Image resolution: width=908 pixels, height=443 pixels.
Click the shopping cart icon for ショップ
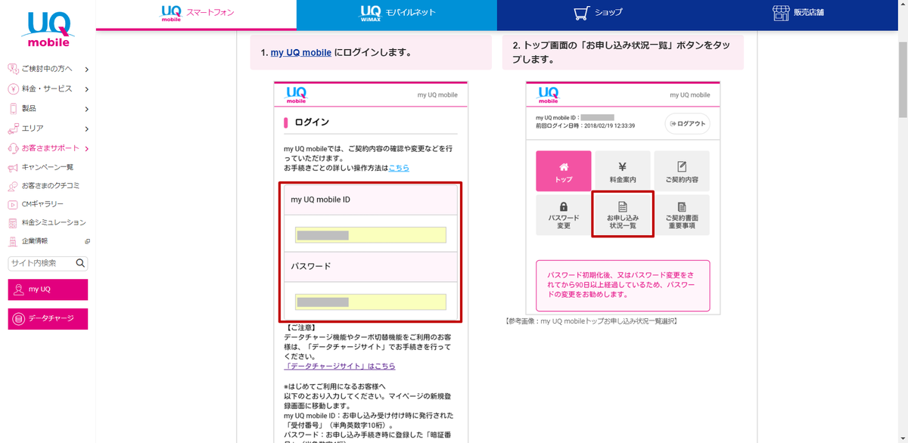pos(581,13)
